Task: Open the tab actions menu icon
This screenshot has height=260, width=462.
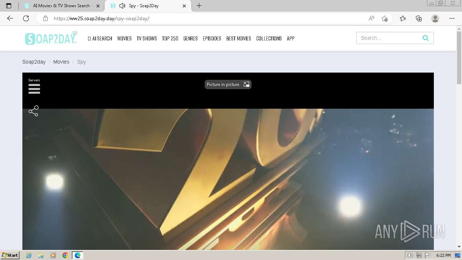Action: coord(9,6)
